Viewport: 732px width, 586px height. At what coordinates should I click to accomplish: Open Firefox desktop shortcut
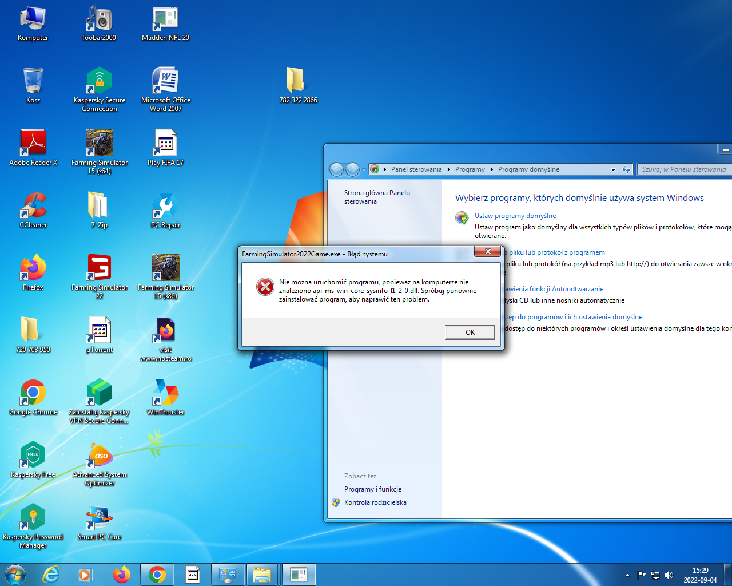point(33,273)
